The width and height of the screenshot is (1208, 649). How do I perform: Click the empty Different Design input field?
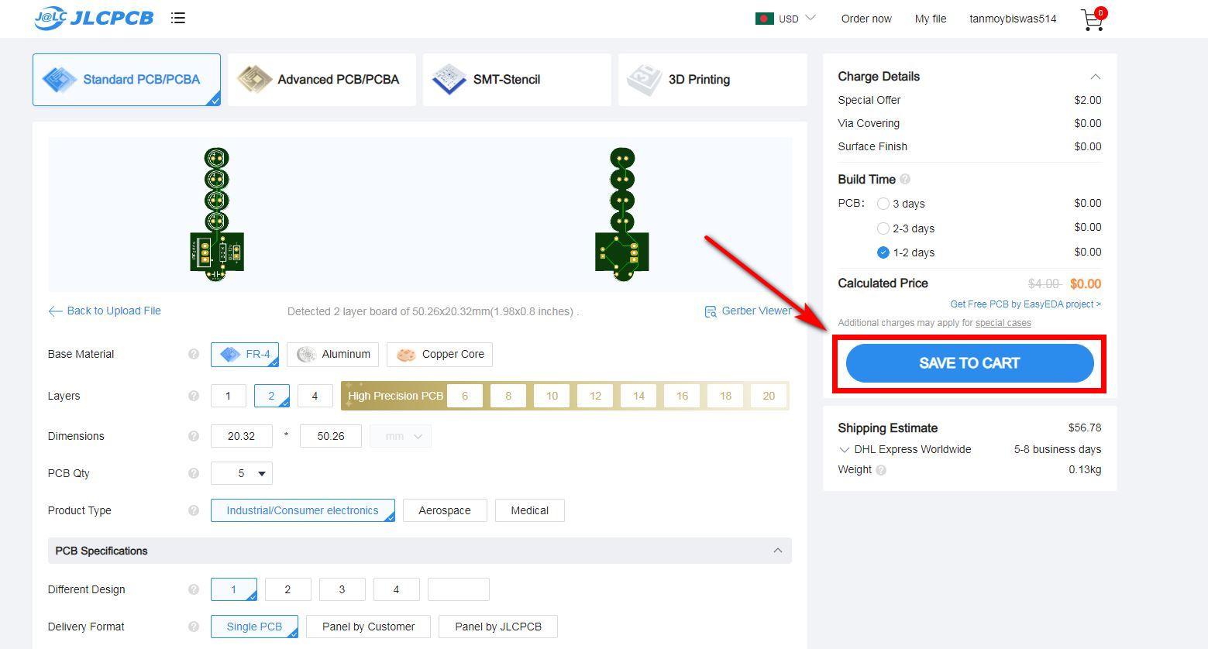tap(459, 589)
